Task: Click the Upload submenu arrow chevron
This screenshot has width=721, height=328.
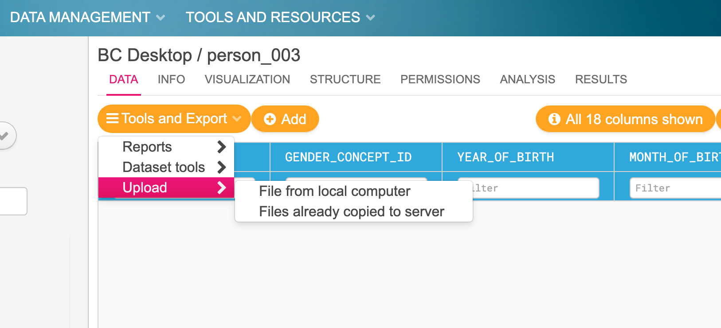Action: (222, 187)
